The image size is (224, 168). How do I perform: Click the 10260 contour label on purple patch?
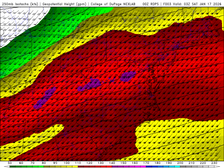tap(125, 78)
